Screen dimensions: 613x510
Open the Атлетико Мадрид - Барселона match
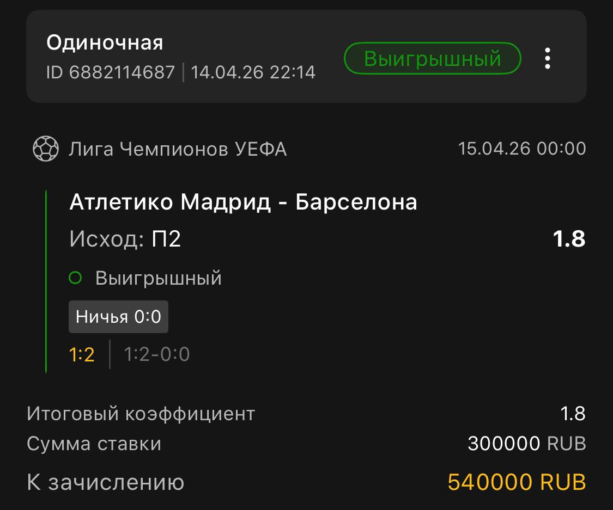pyautogui.click(x=243, y=202)
